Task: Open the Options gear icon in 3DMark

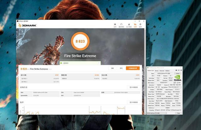Action: [140, 24]
